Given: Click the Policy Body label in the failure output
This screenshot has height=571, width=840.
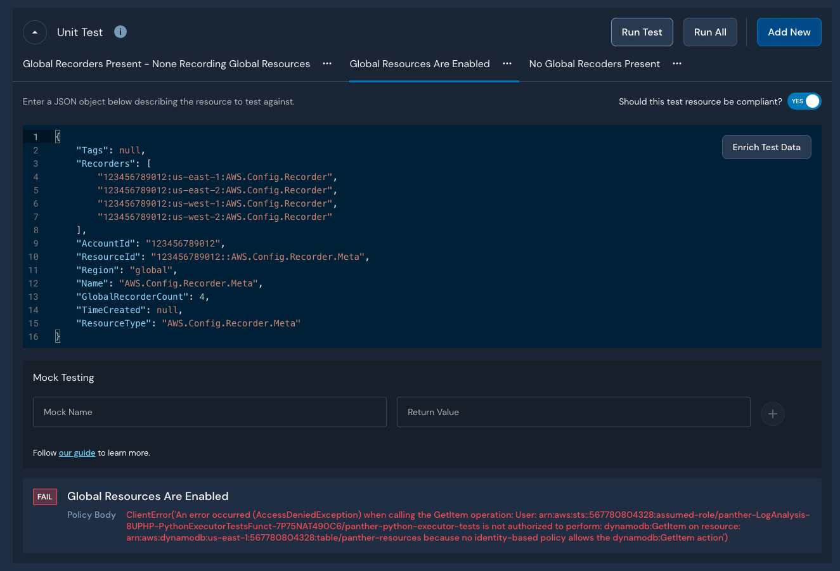Looking at the screenshot, I should tap(91, 515).
